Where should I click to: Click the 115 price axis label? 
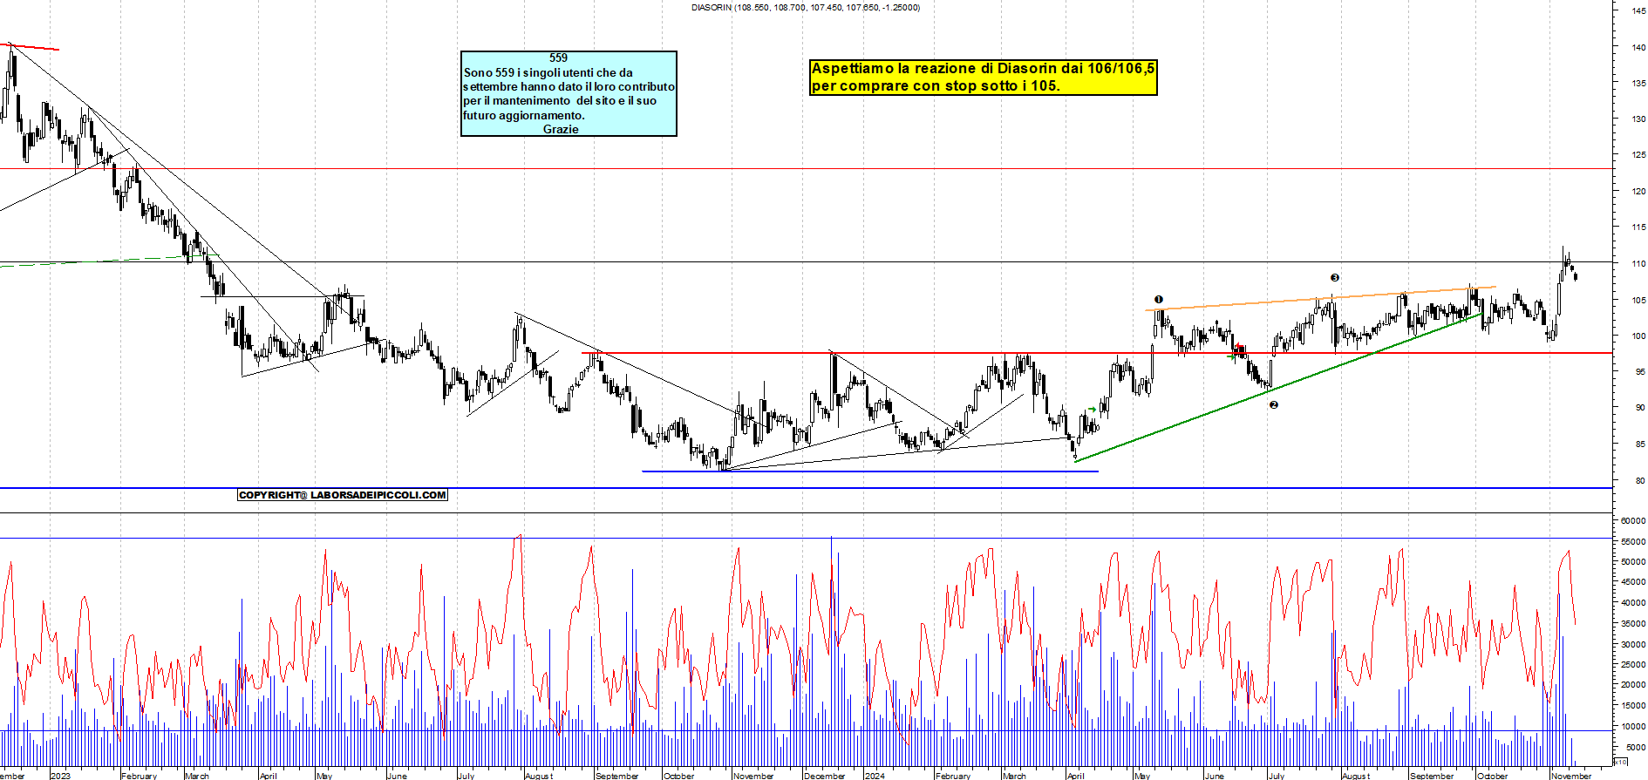tap(1638, 227)
